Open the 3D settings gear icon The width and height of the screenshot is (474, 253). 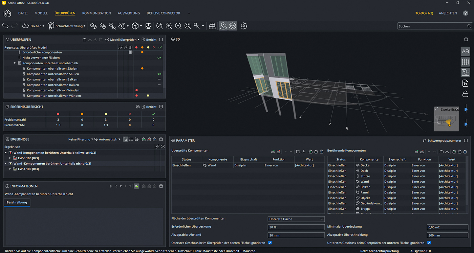click(244, 26)
